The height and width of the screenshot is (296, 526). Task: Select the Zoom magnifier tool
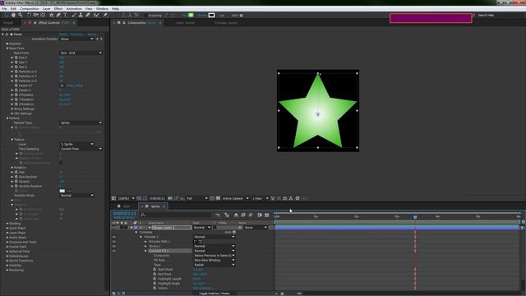[21, 15]
